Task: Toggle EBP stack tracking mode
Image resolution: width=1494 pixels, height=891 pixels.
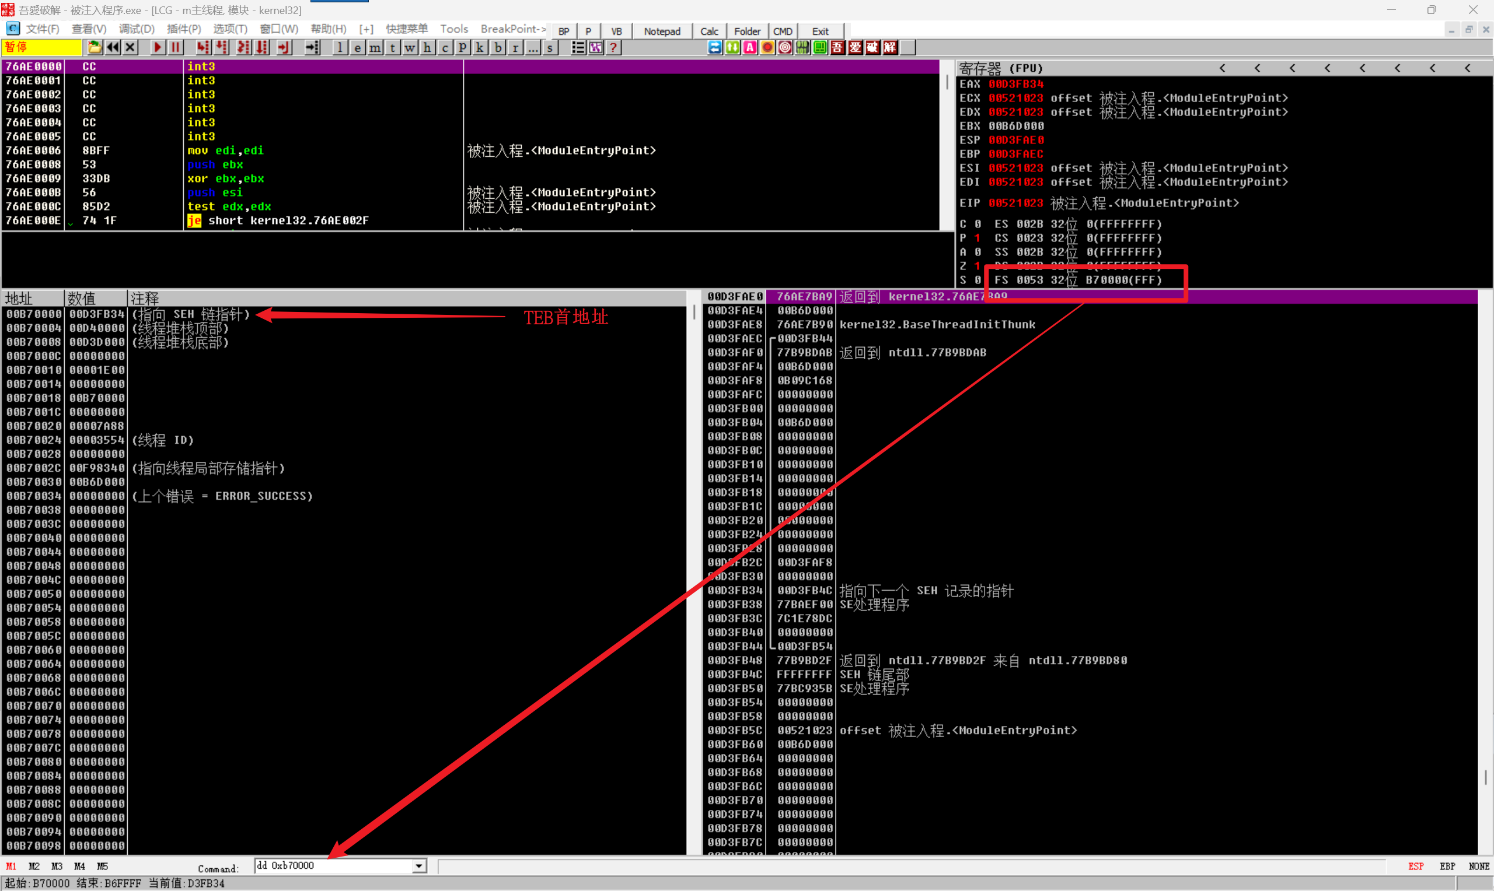Action: click(1447, 867)
